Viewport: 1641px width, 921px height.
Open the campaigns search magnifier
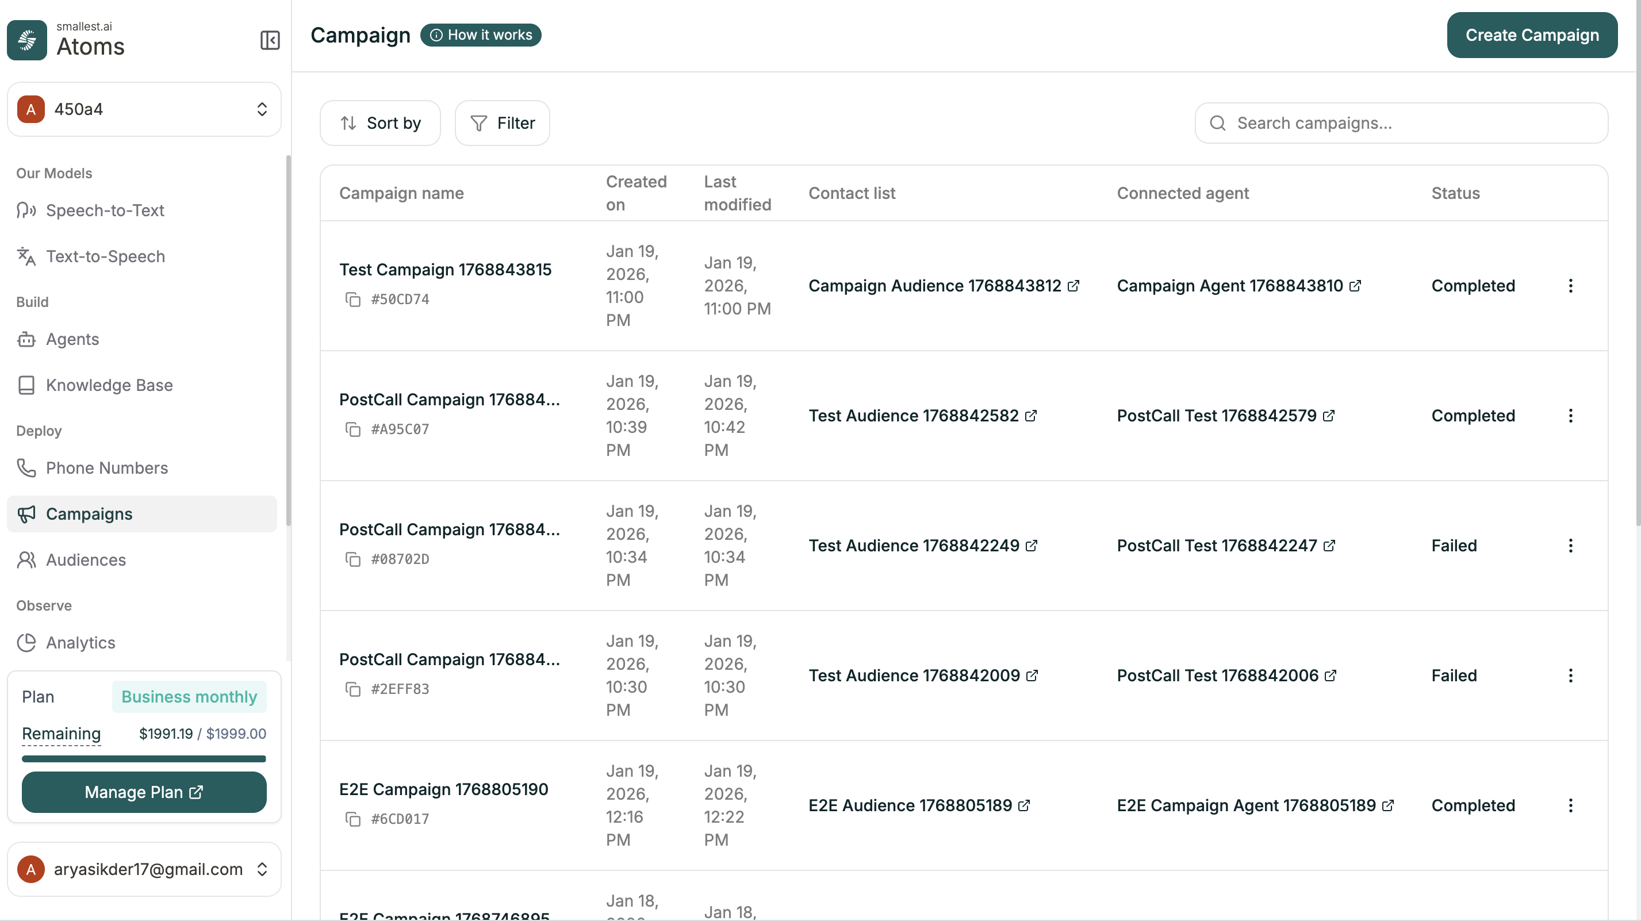(x=1217, y=123)
